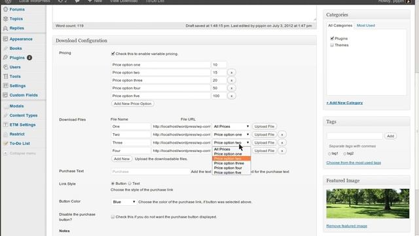
Task: Click the Appearance sidebar icon
Action: [5, 39]
